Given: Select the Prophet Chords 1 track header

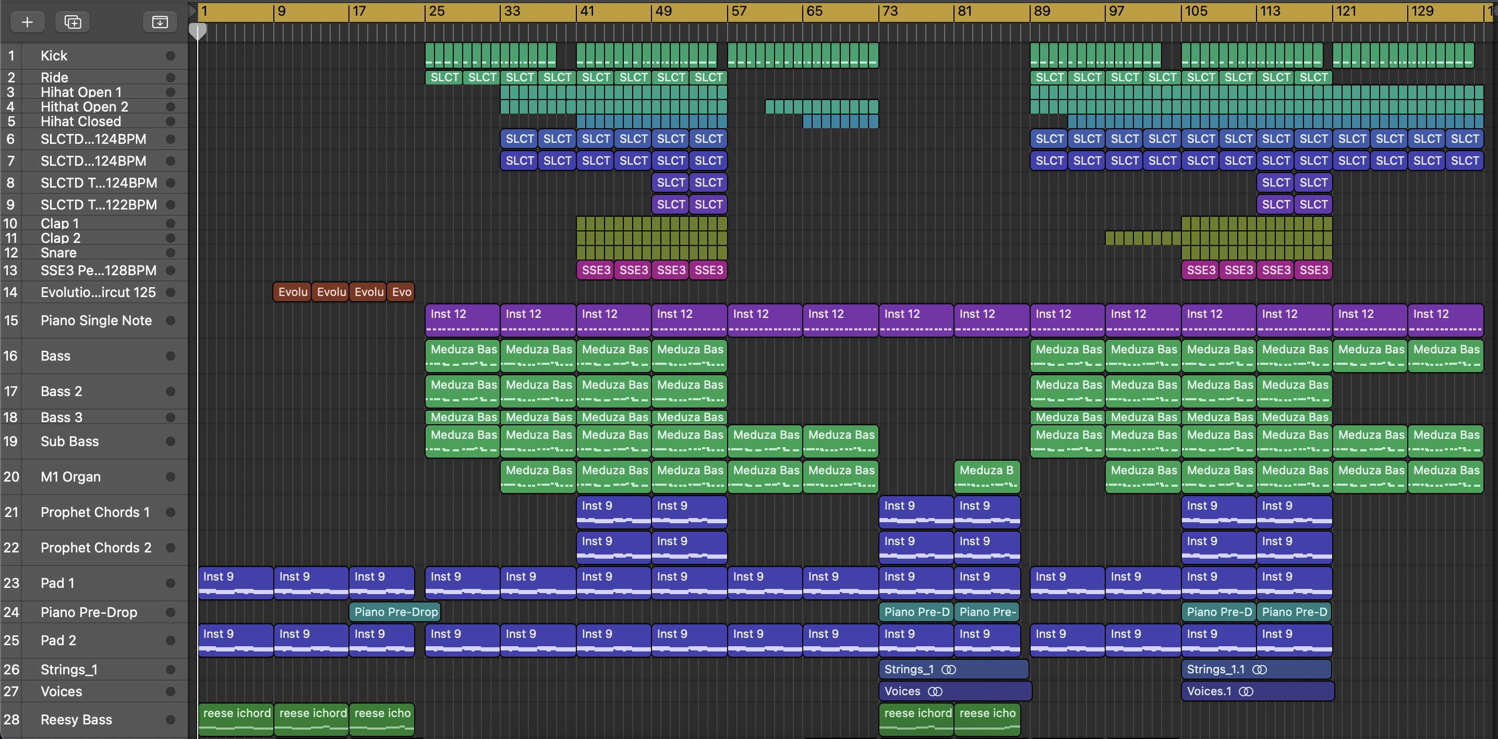Looking at the screenshot, I should [x=95, y=512].
